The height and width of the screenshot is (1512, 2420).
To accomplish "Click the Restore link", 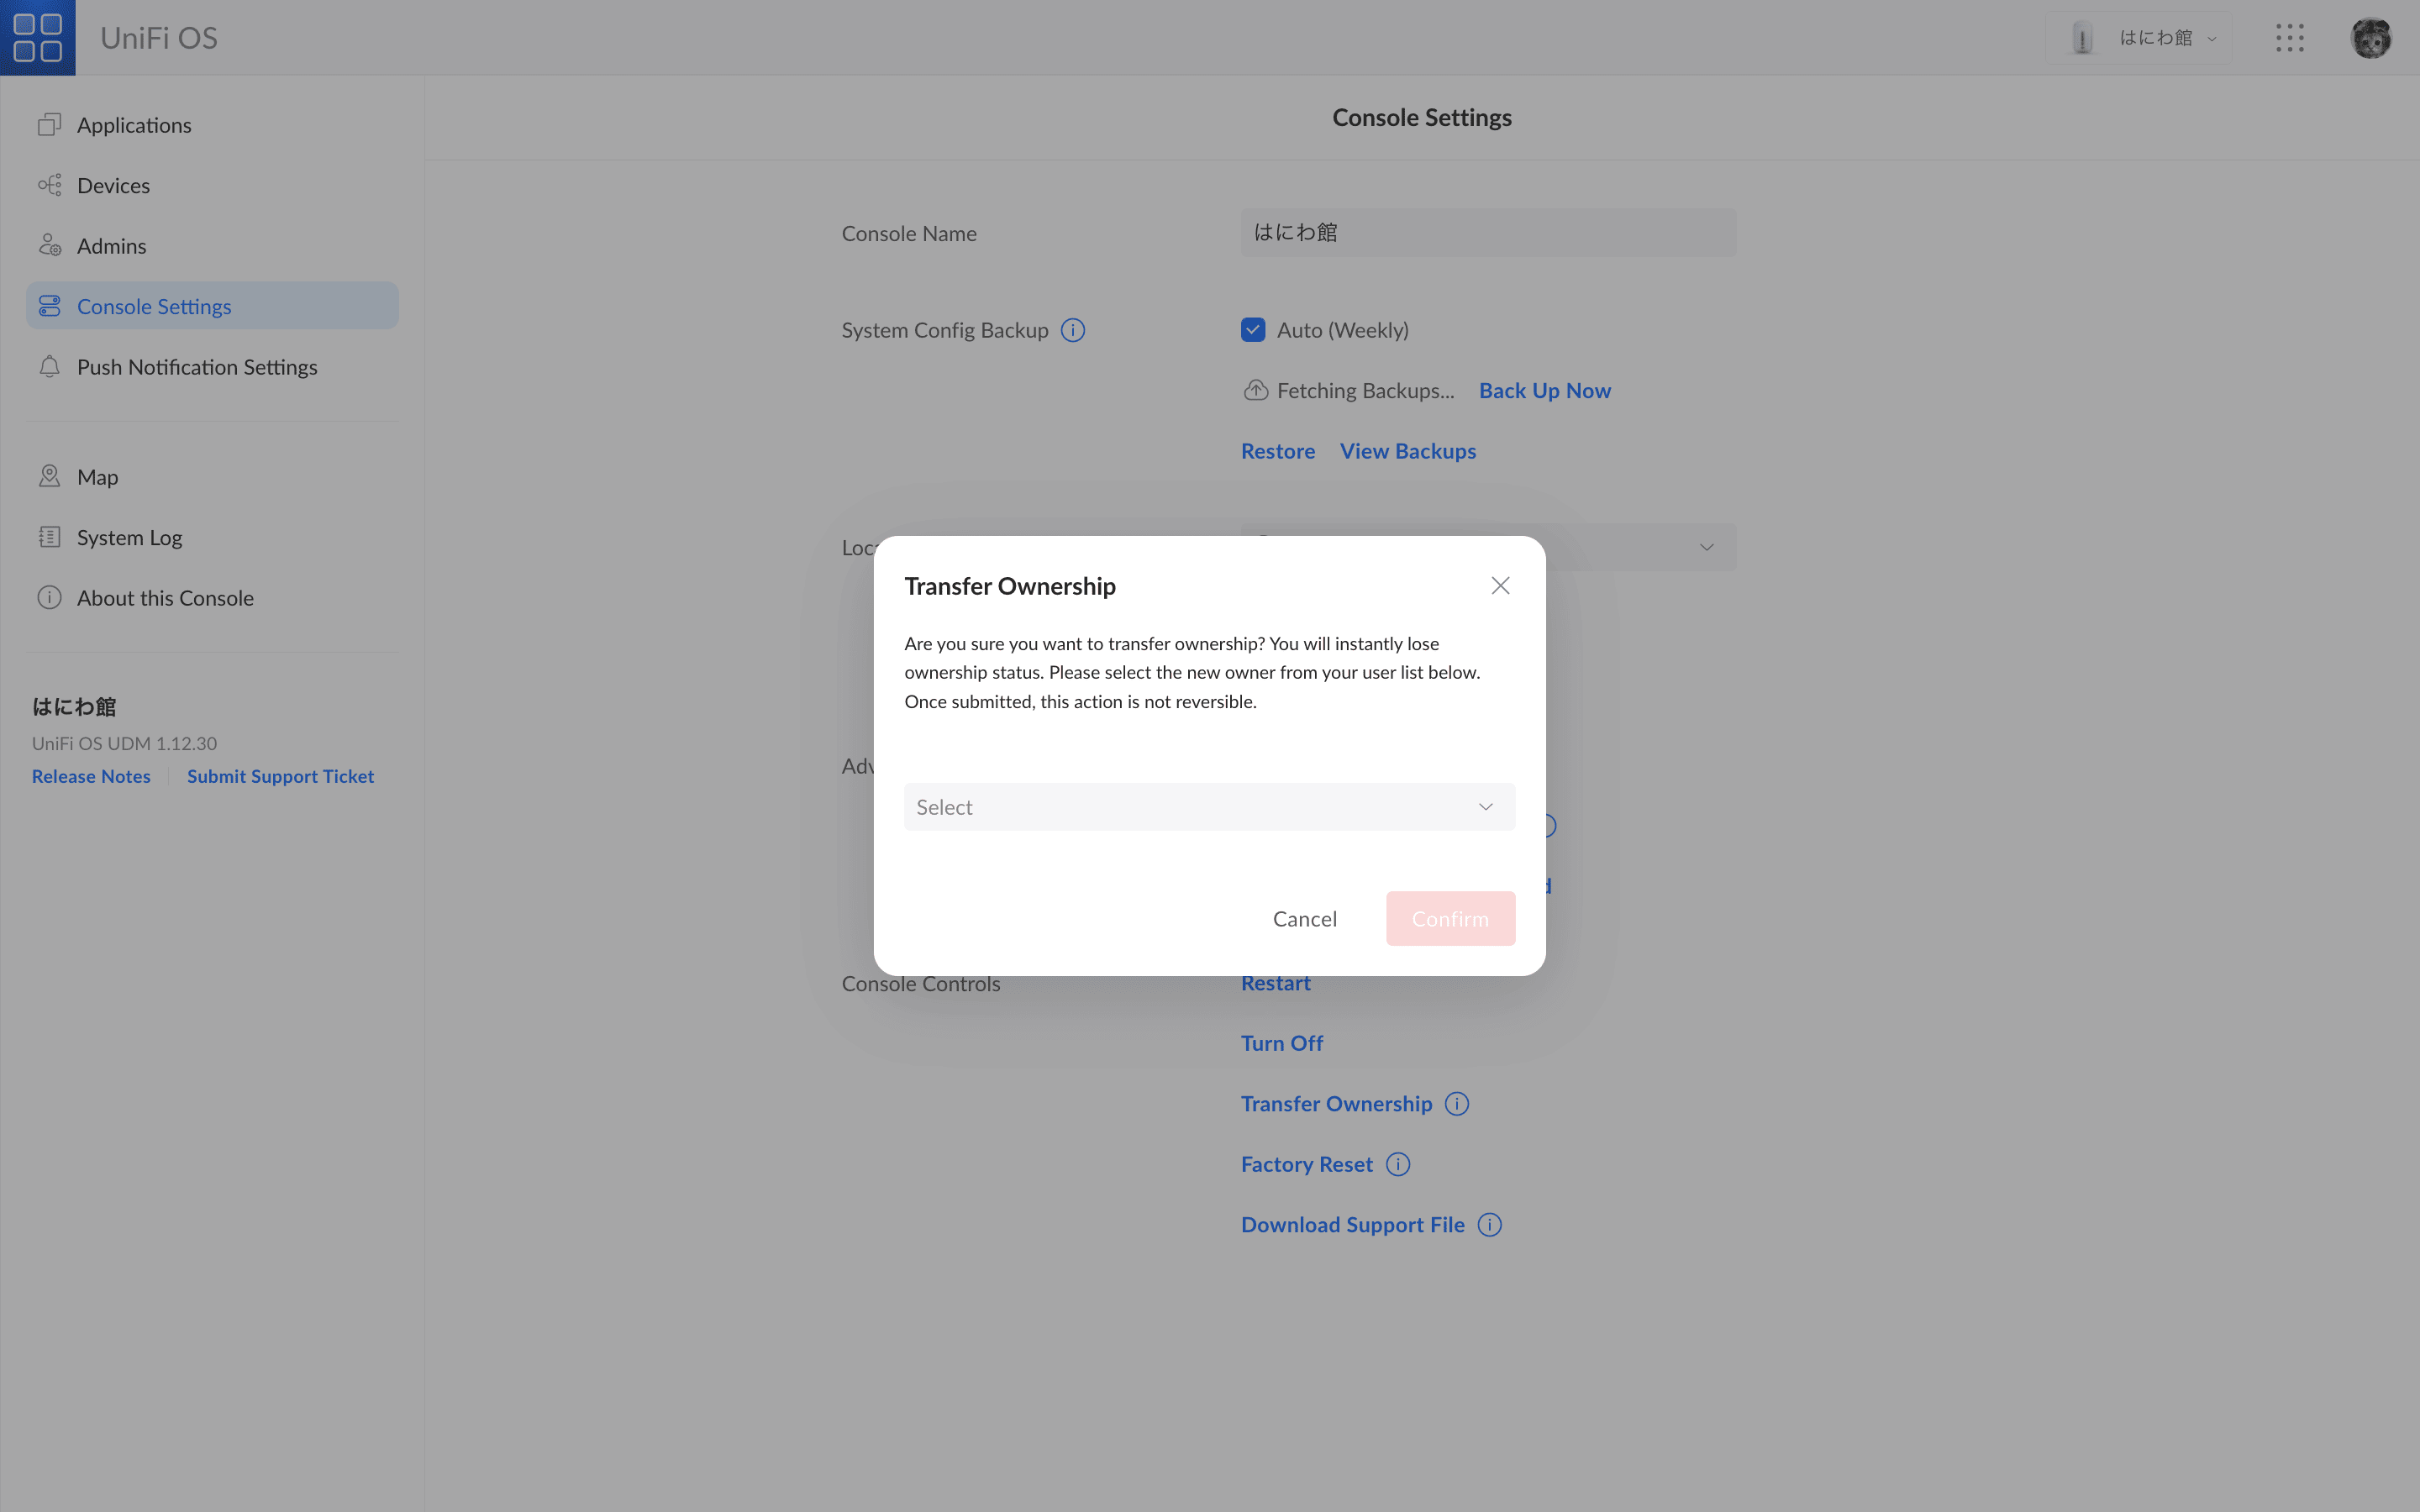I will pyautogui.click(x=1277, y=451).
